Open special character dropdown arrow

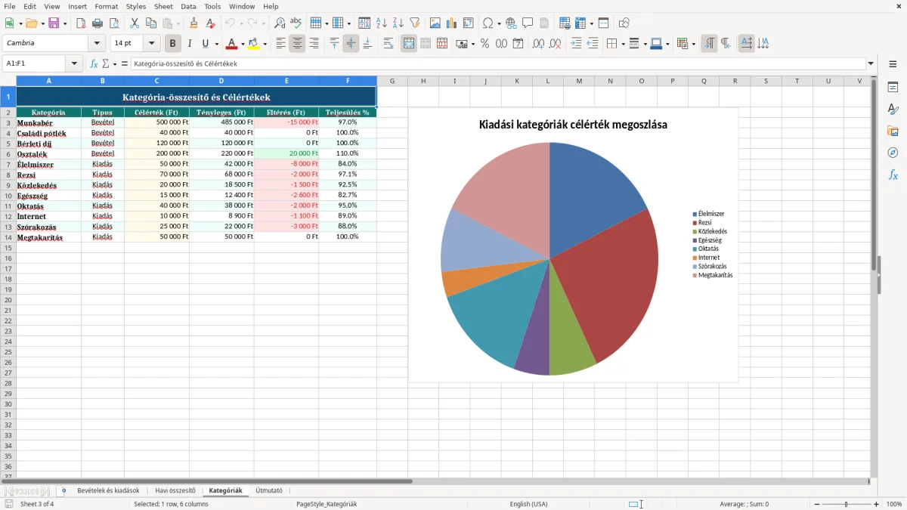499,23
